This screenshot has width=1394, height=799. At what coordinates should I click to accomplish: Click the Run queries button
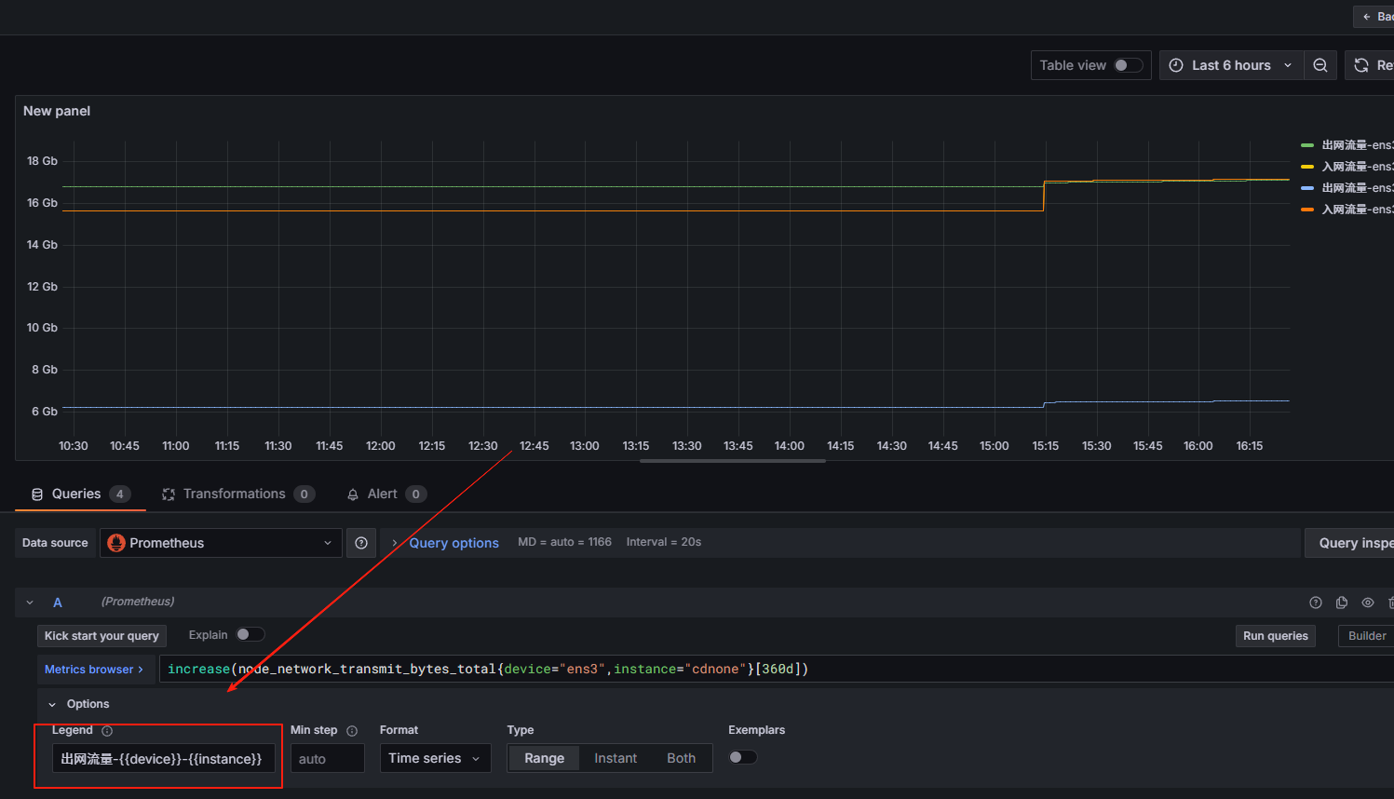pyautogui.click(x=1275, y=636)
